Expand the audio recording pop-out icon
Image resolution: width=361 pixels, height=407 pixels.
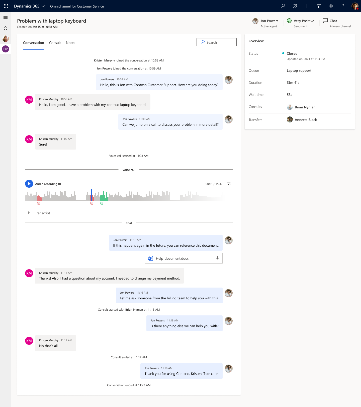coord(229,184)
